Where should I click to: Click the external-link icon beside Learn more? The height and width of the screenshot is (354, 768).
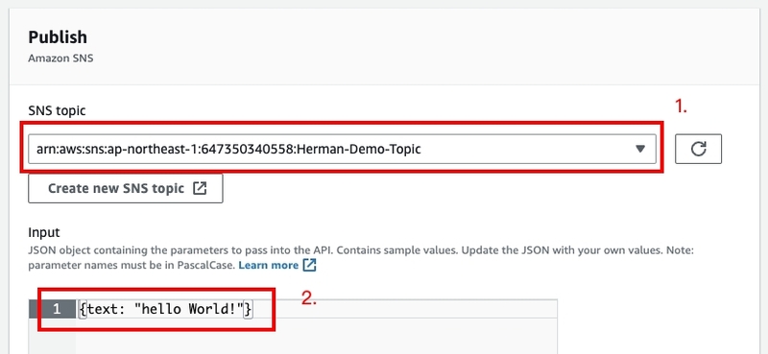(x=309, y=265)
